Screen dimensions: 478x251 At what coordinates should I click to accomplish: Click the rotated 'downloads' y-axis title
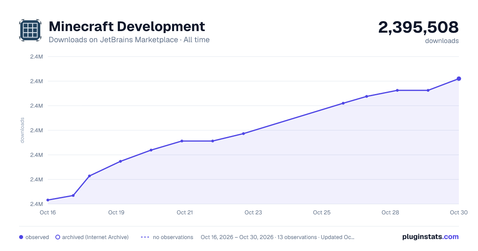(22, 130)
